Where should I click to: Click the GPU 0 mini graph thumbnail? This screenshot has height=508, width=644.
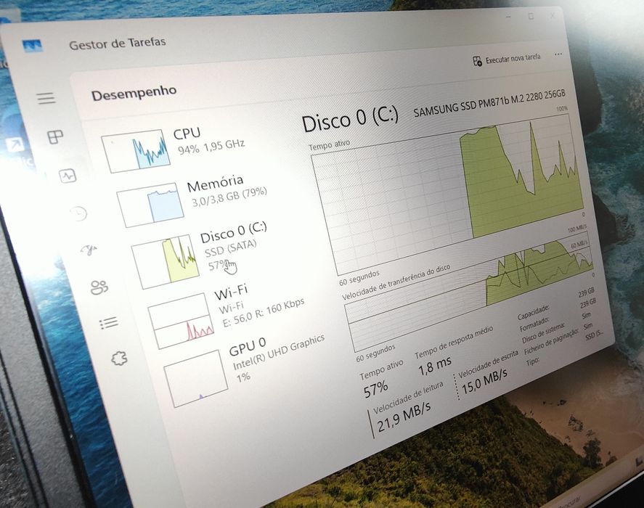tap(196, 378)
